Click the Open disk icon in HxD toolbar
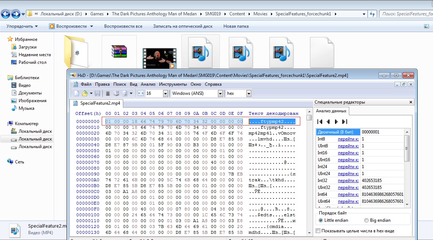Screen dimensions: 433x240 click(116, 93)
